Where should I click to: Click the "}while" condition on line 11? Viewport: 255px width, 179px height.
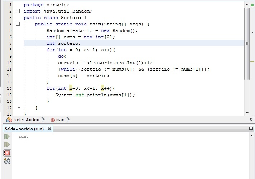pos(134,69)
